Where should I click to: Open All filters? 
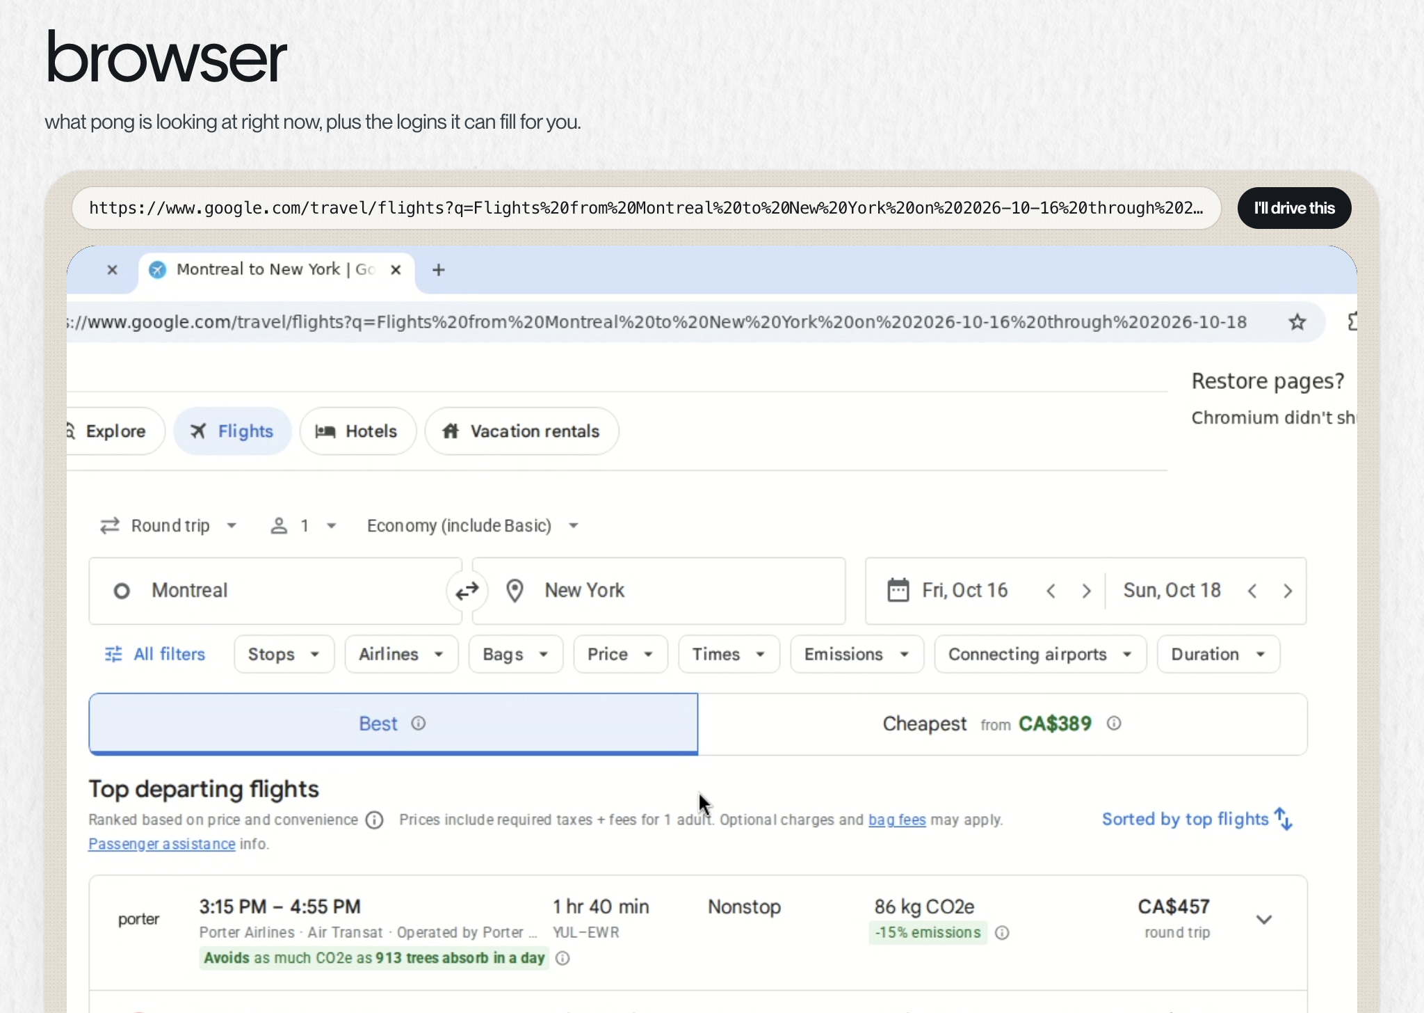tap(155, 654)
